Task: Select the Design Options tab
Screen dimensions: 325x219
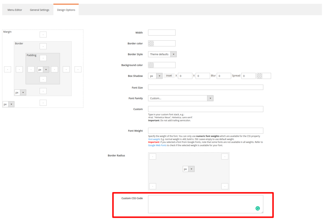Action: tap(66, 10)
